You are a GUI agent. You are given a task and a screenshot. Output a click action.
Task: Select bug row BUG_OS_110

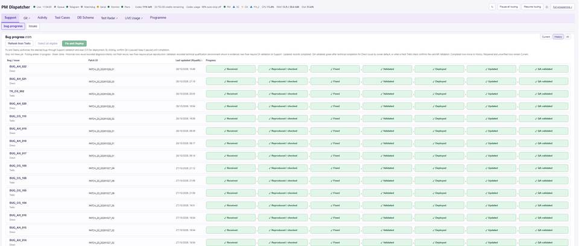[x=289, y=118]
